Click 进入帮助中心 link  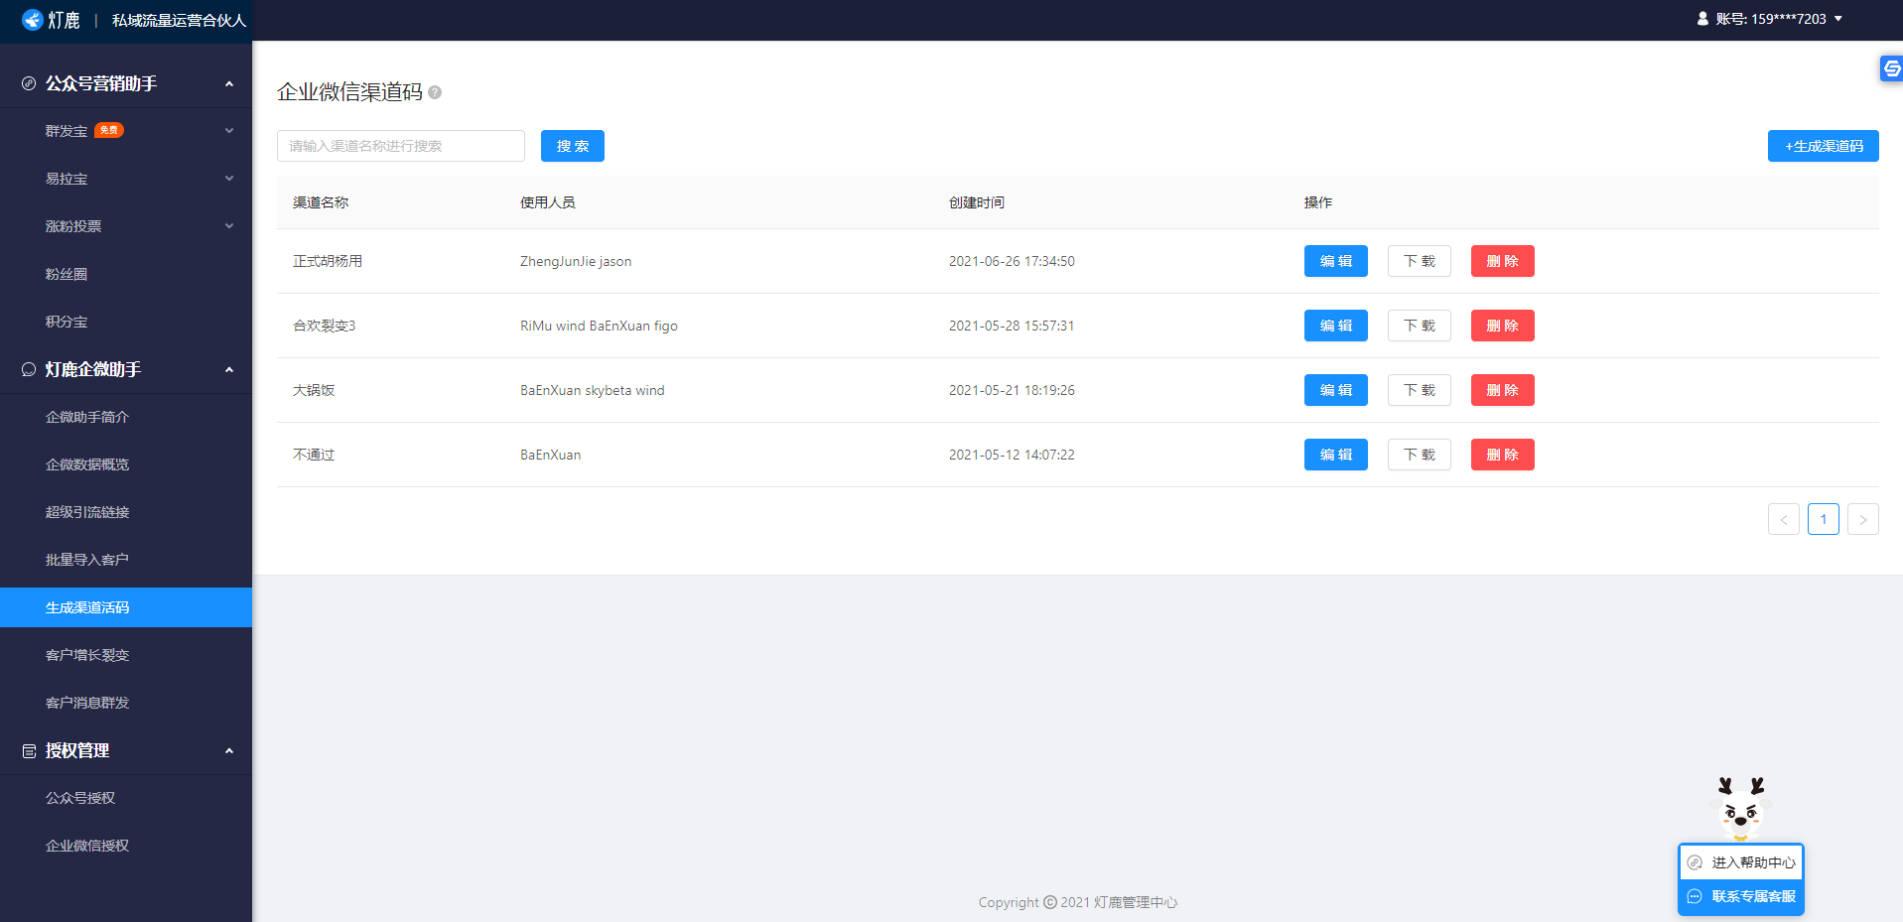point(1741,862)
